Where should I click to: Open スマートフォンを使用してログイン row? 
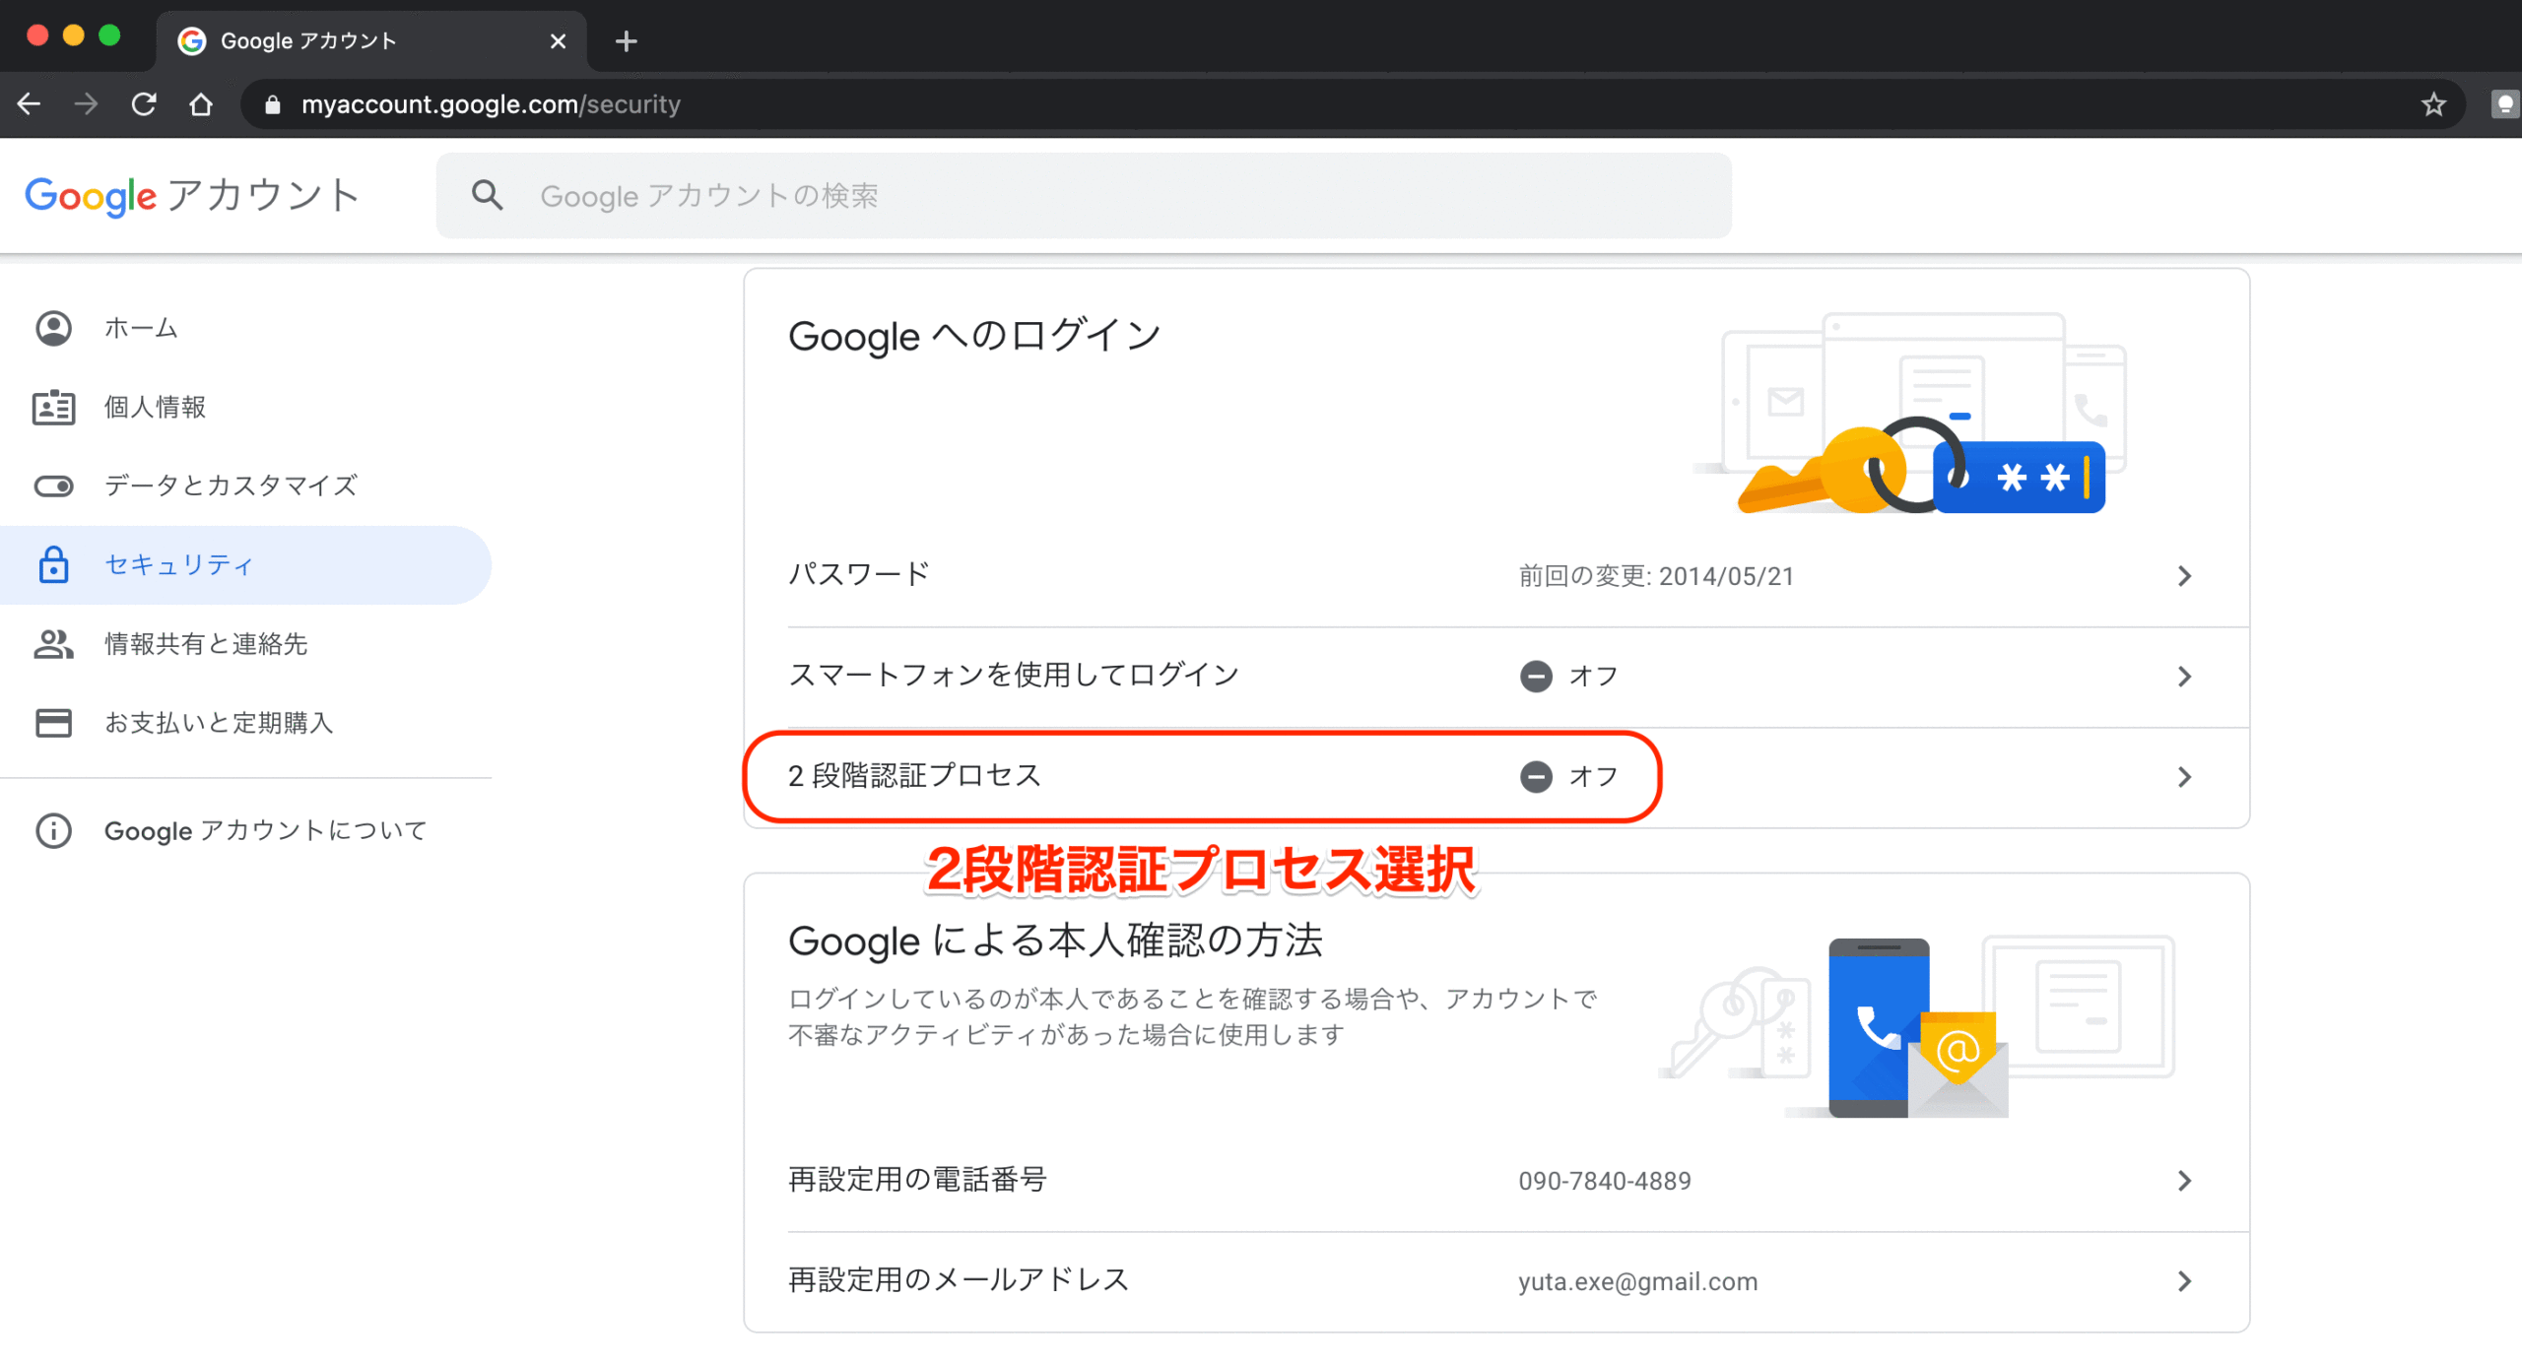click(x=1496, y=677)
